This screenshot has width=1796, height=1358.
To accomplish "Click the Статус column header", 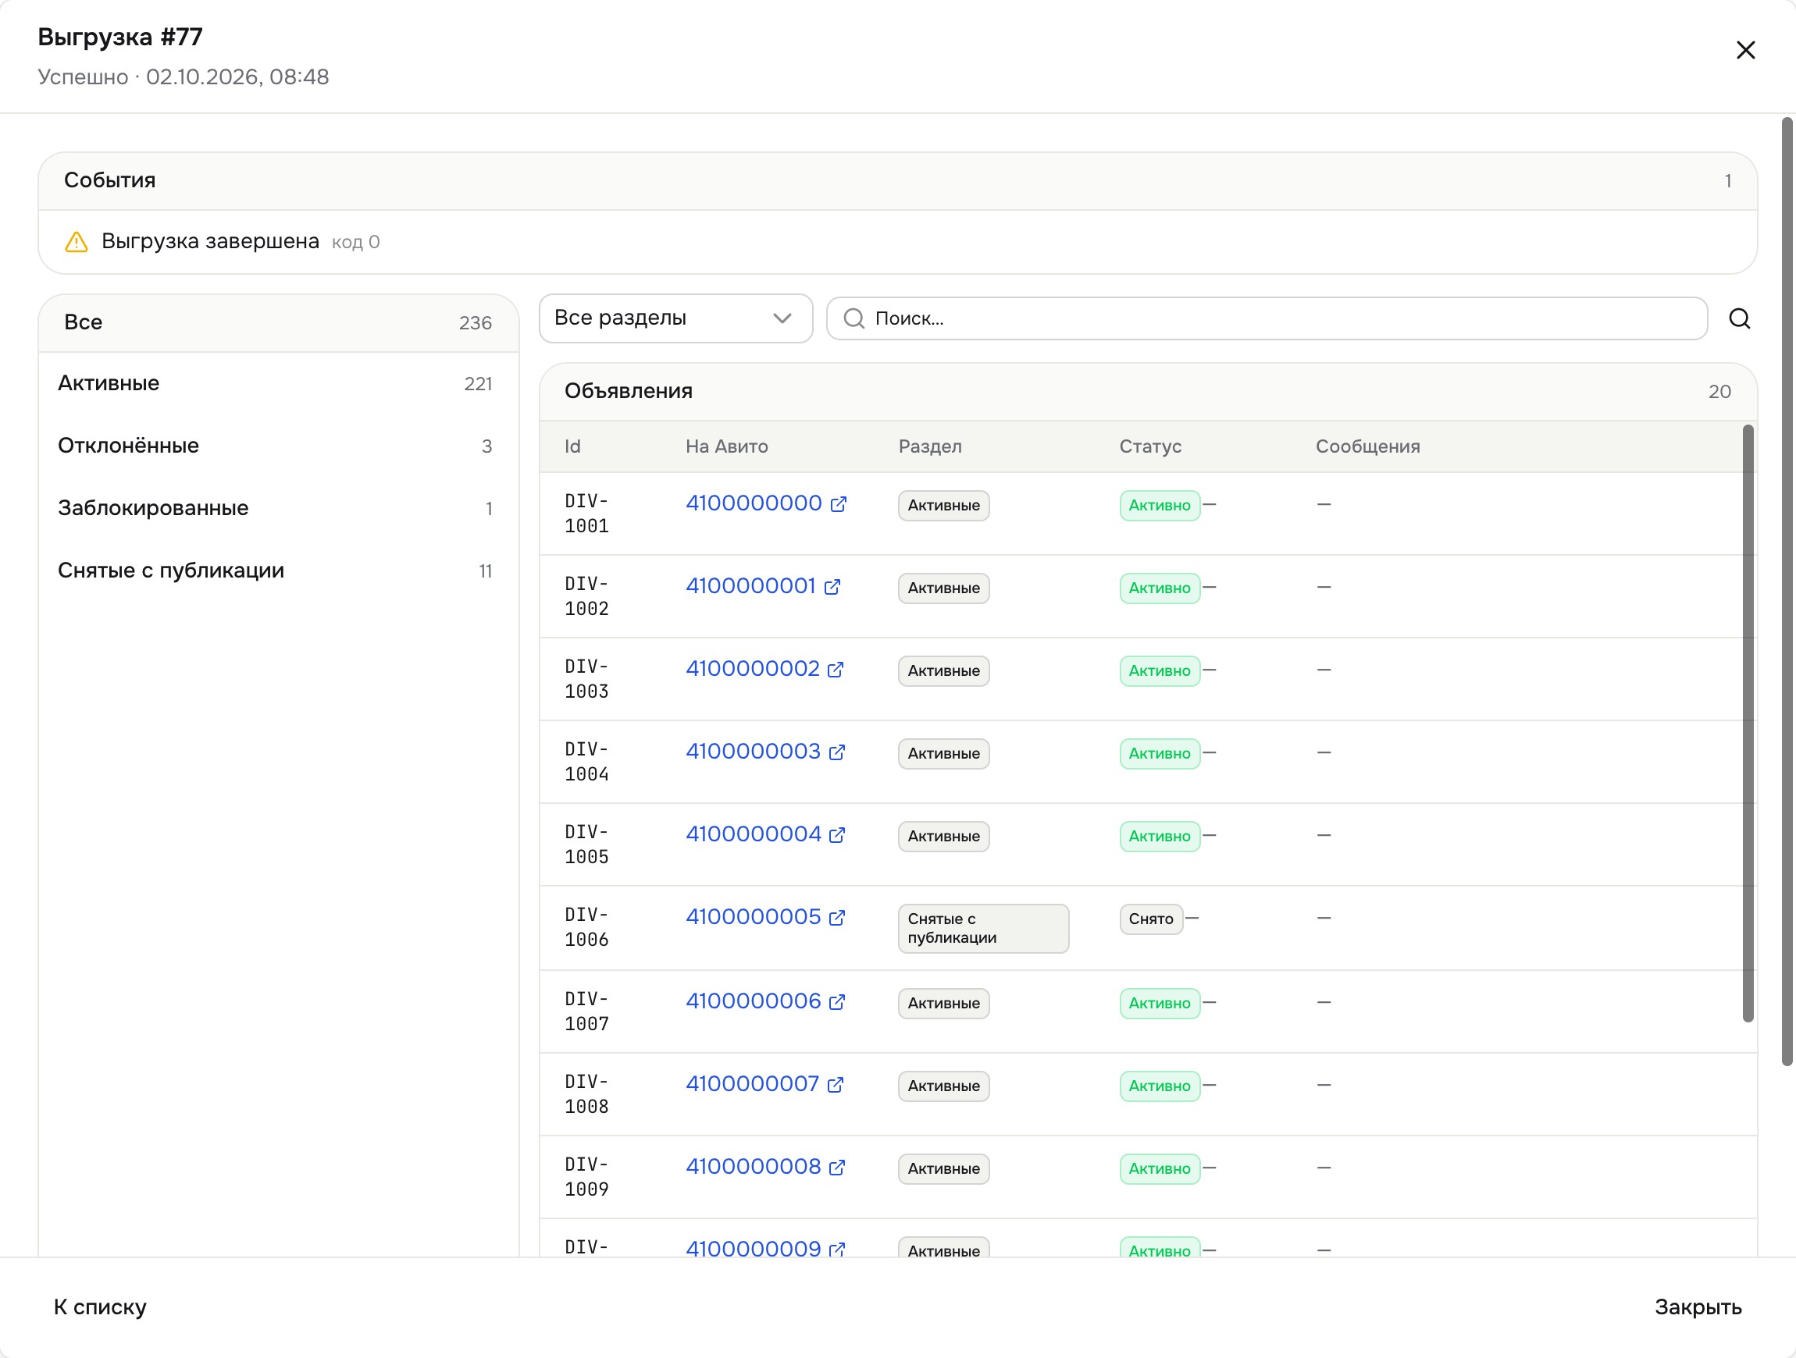I will (1149, 446).
